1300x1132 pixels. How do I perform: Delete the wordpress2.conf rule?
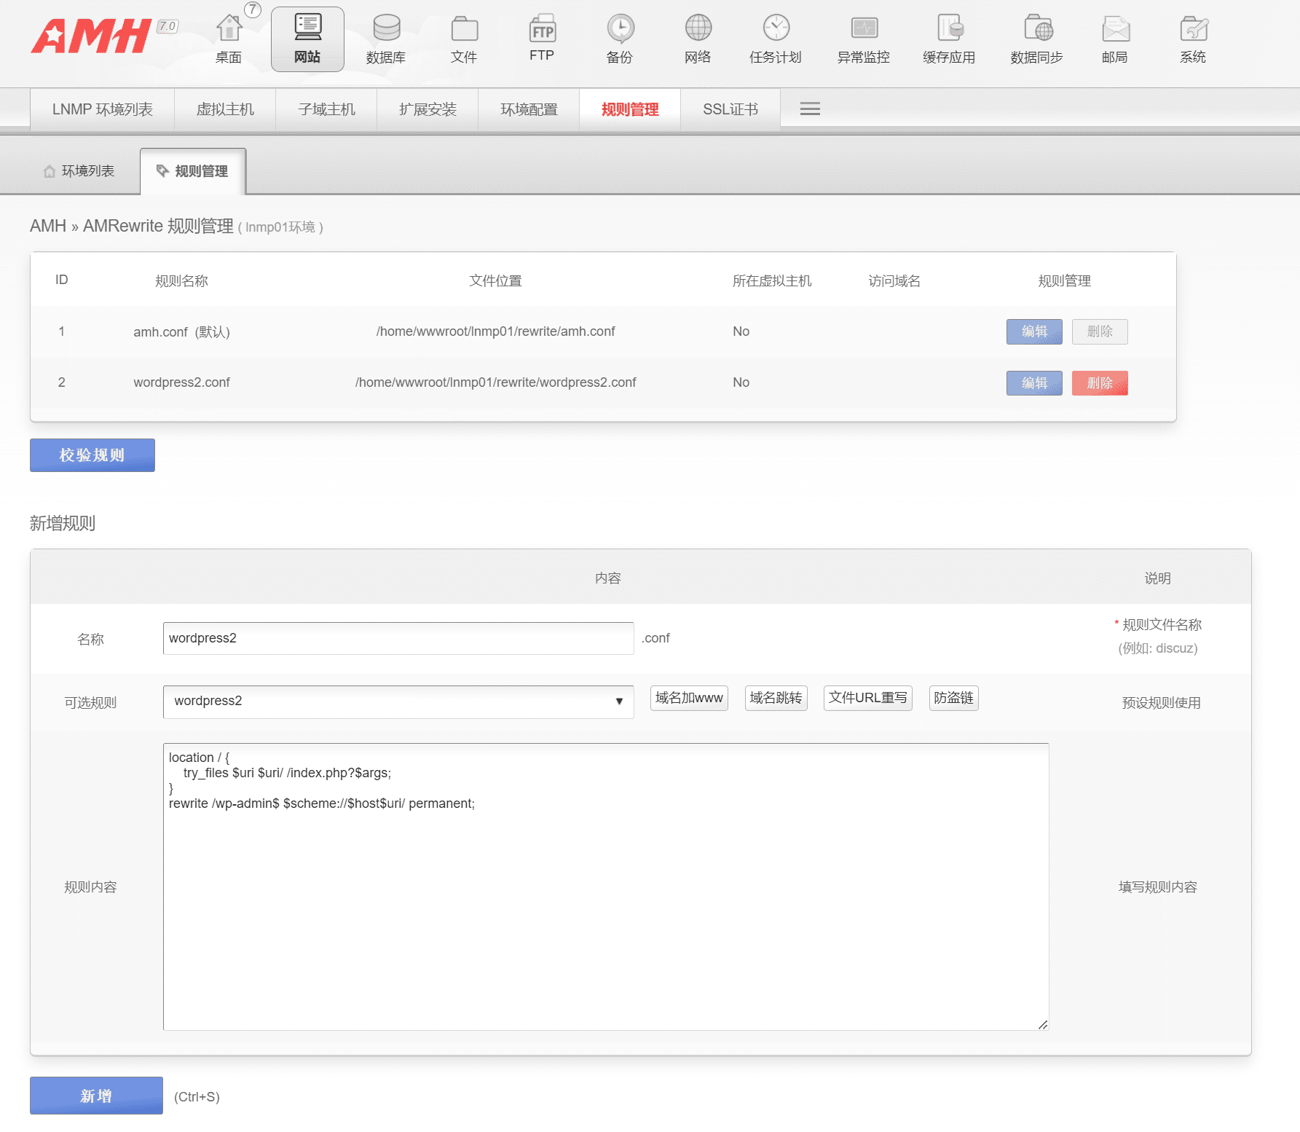click(x=1100, y=382)
